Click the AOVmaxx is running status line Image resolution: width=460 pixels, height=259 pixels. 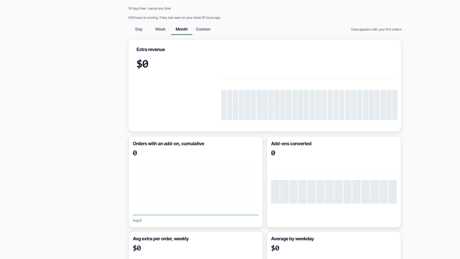point(175,18)
